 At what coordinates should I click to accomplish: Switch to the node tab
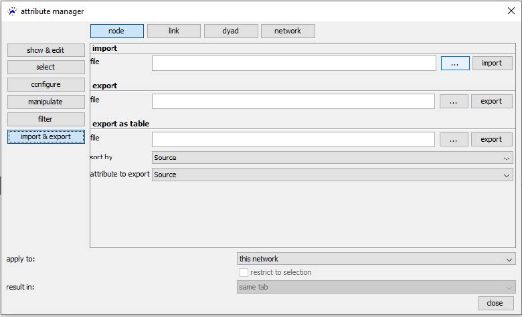[x=117, y=31]
